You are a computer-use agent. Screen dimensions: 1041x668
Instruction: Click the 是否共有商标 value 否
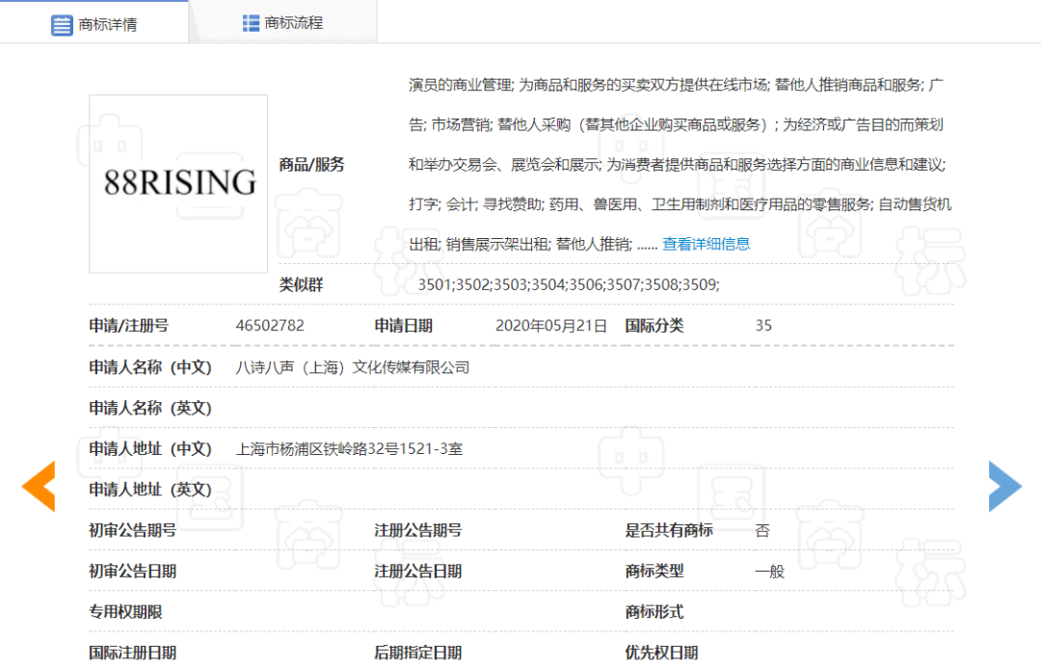click(762, 530)
